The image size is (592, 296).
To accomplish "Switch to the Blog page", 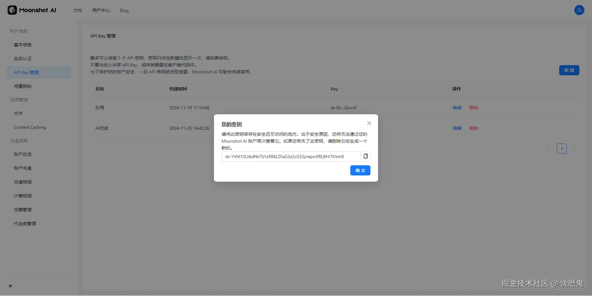I will click(x=124, y=10).
